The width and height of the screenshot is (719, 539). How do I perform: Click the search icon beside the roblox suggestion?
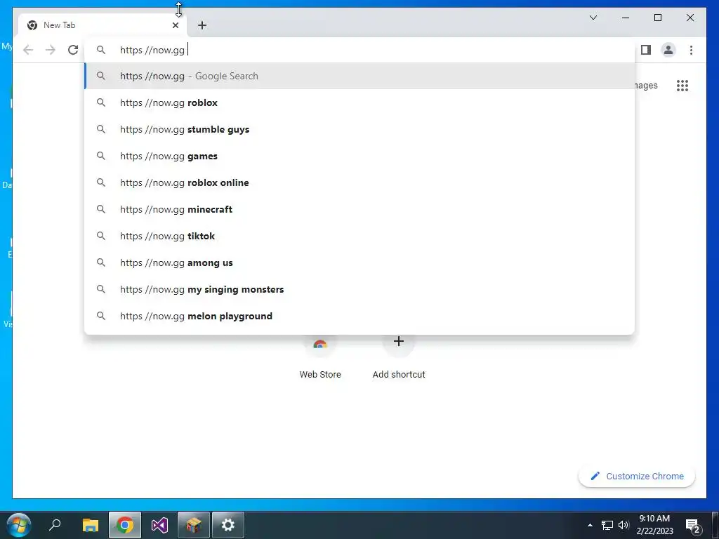click(x=101, y=102)
